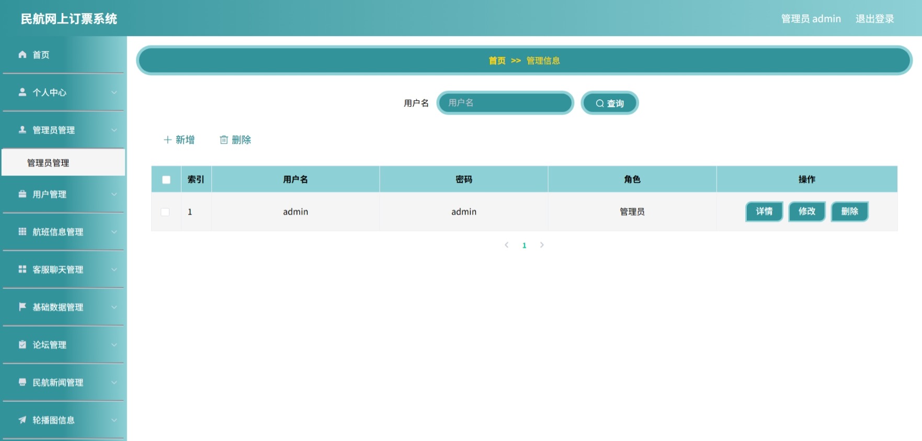Click the admin icon beside 管理员管理
This screenshot has height=441, width=922.
coord(22,130)
